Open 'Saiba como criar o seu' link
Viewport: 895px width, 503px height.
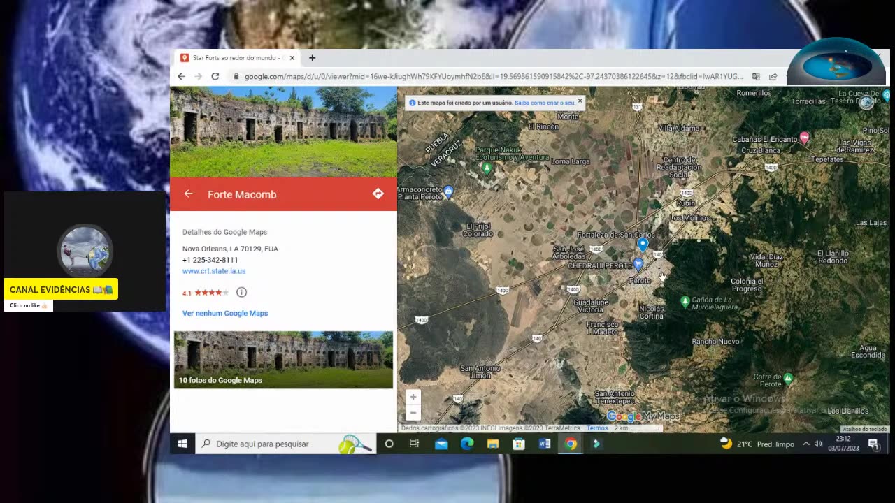tap(545, 103)
